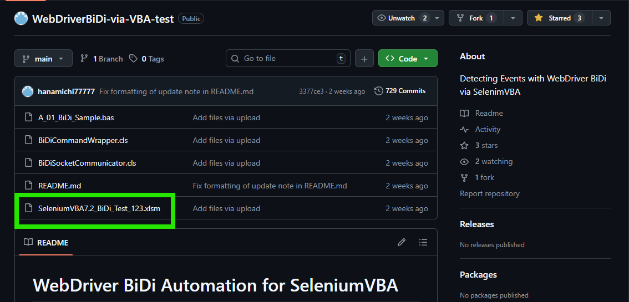Open the Add files via upload commit for the xlsm file
This screenshot has height=302, width=629.
[x=226, y=208]
